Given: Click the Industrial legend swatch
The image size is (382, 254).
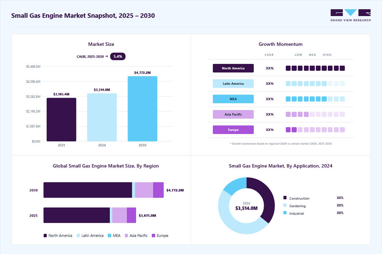Looking at the screenshot, I should tap(285, 213).
